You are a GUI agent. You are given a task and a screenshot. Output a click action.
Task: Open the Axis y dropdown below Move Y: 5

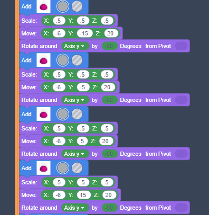(75, 154)
